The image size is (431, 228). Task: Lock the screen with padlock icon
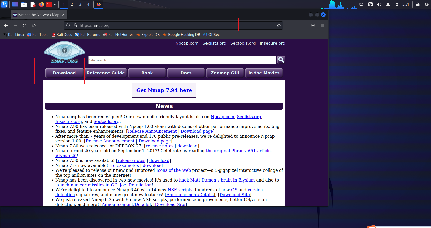coord(418,4)
